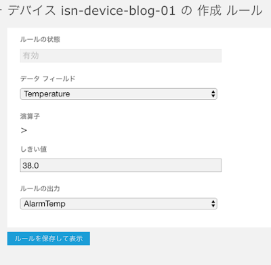Open the Temperature data field dropdown
This screenshot has height=265, width=271.
(x=119, y=94)
